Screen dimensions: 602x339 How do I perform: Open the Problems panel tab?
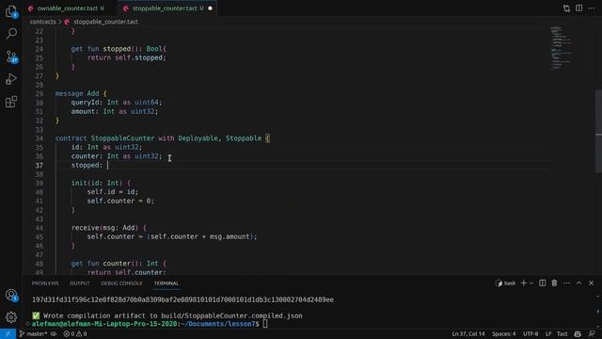pos(45,283)
